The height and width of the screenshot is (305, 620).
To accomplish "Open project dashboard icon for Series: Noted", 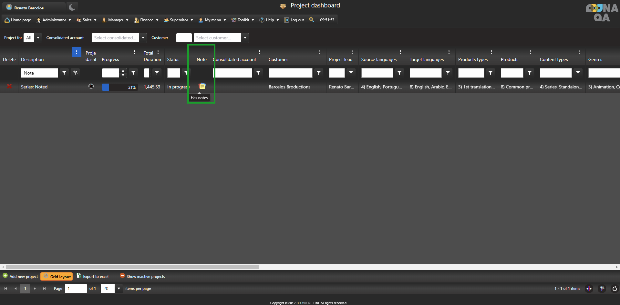I will tap(91, 86).
